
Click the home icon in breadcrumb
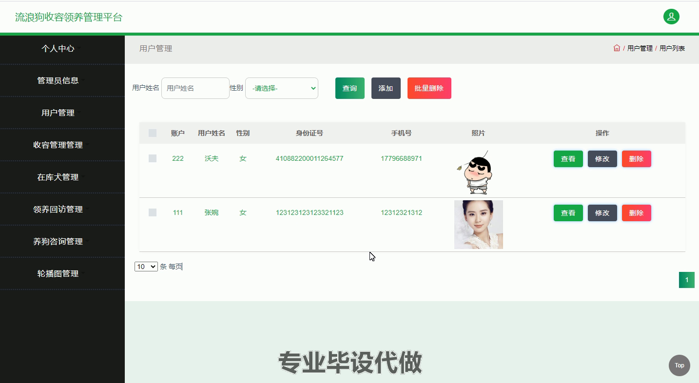point(617,48)
